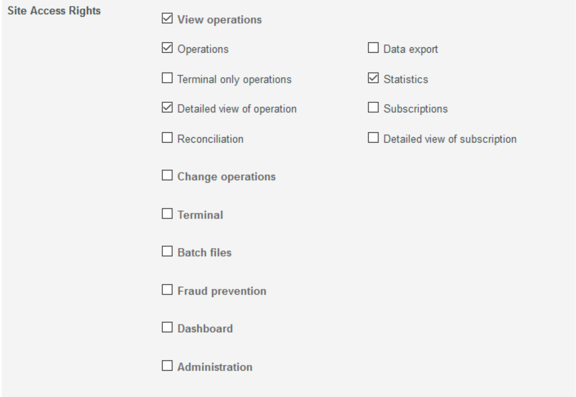The width and height of the screenshot is (576, 397).
Task: Uncheck the View operations checkbox
Action: click(x=167, y=18)
